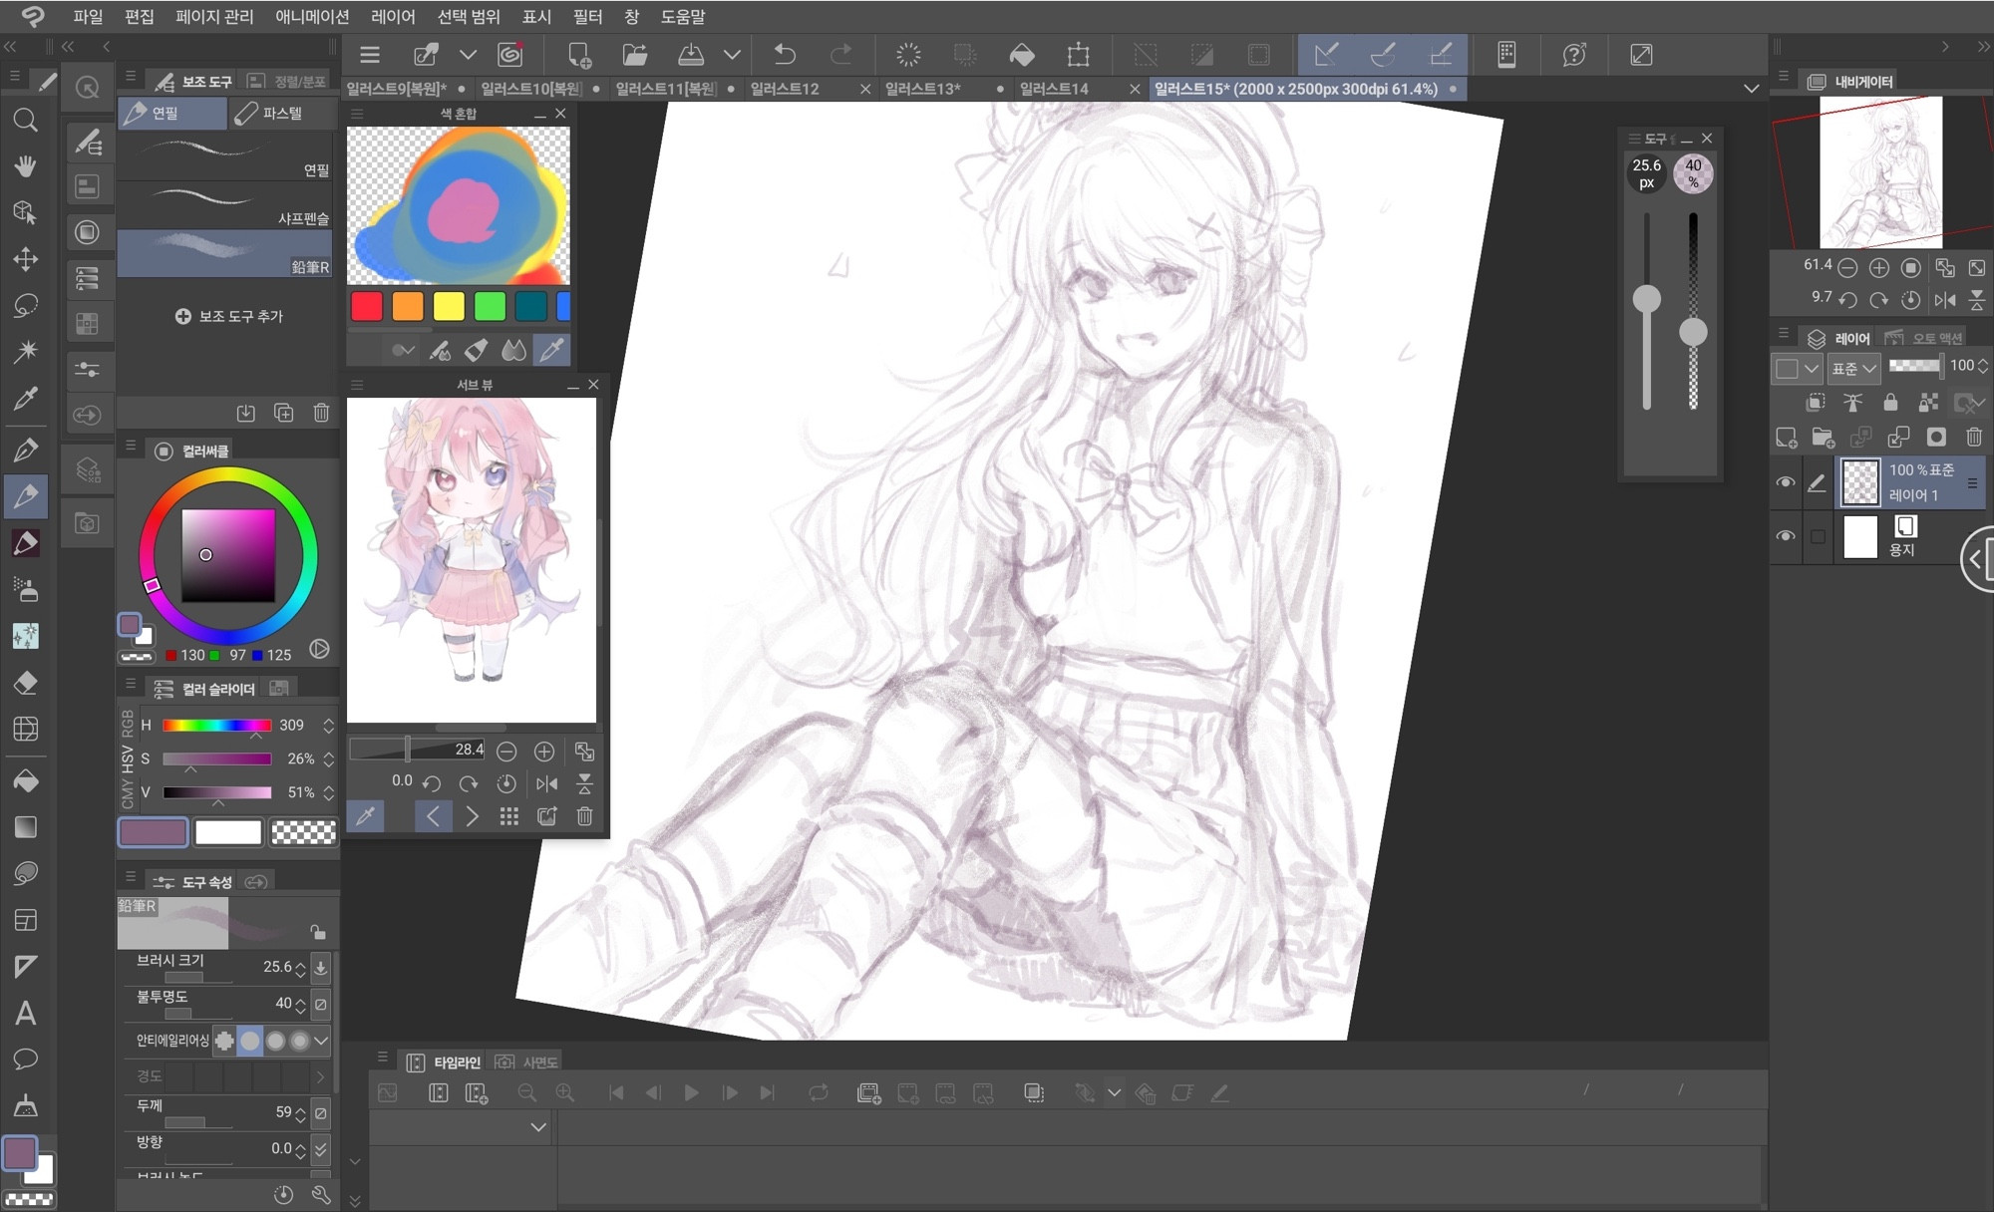The height and width of the screenshot is (1212, 1994).
Task: Select the Balloon tool
Action: 26,1059
